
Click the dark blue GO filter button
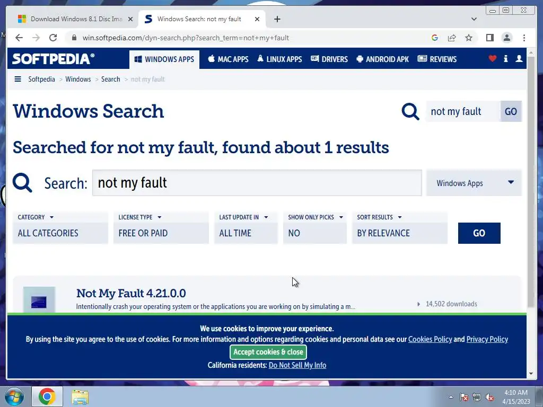coord(479,233)
